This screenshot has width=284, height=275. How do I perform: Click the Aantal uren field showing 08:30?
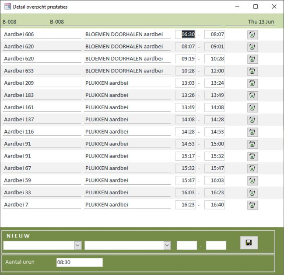click(x=80, y=262)
